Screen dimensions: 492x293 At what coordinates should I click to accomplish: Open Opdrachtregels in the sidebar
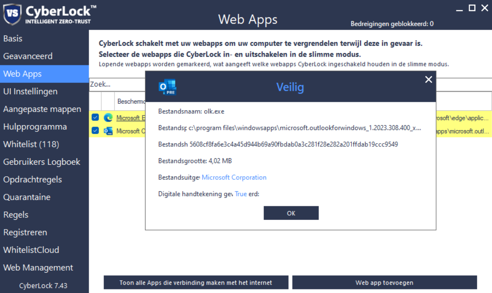point(44,179)
